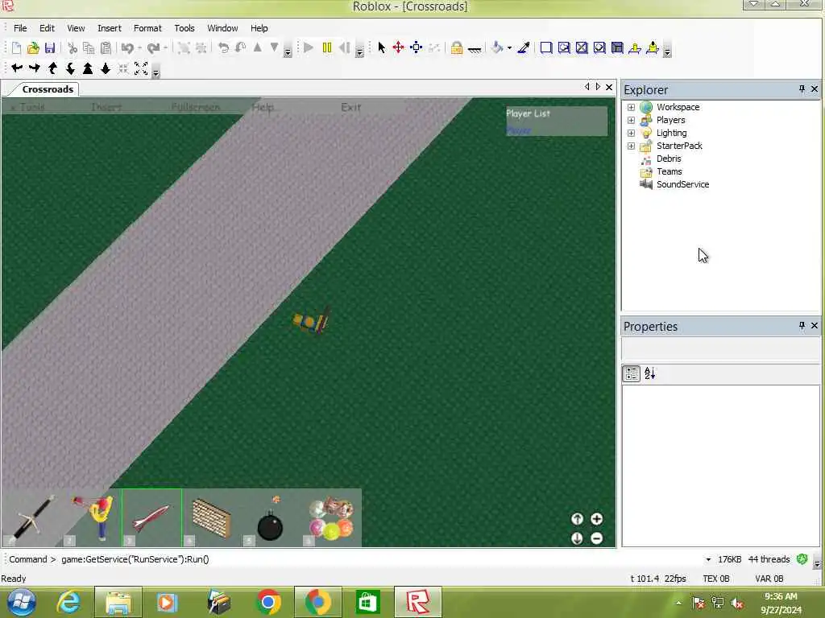
Task: Click the Reset/step-back run control icon
Action: [344, 48]
